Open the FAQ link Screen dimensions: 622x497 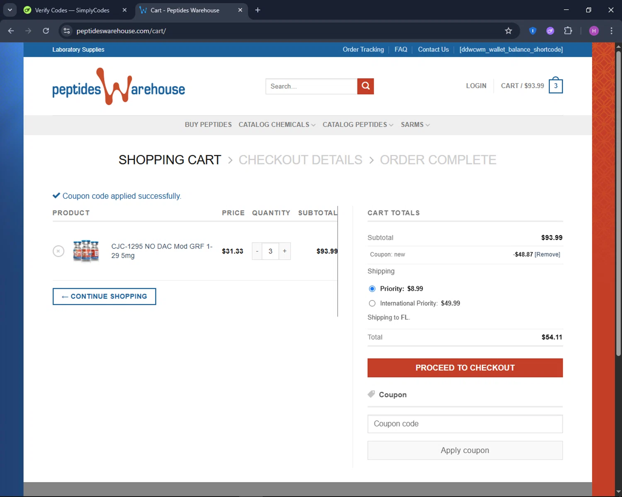point(401,49)
